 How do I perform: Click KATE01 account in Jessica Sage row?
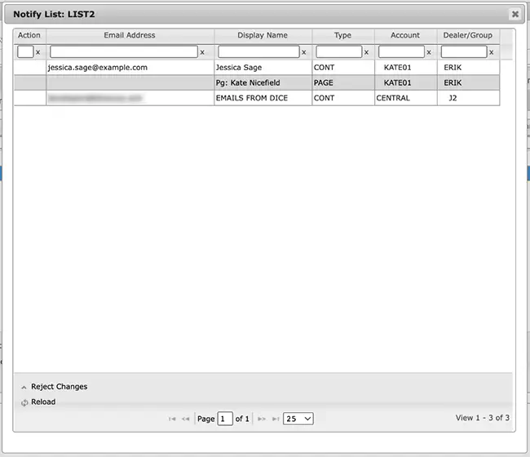(405, 68)
